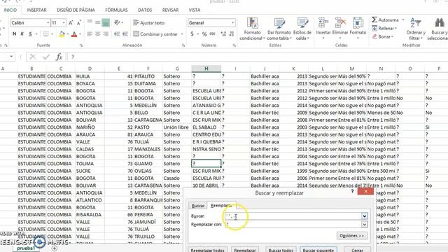The width and height of the screenshot is (448, 252).
Task: Open the General number format dropdown
Action: [233, 22]
